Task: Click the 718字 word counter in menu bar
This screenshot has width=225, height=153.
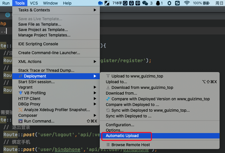Action: tap(117, 3)
